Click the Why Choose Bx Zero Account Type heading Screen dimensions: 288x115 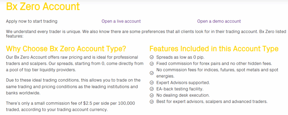pos(66,49)
